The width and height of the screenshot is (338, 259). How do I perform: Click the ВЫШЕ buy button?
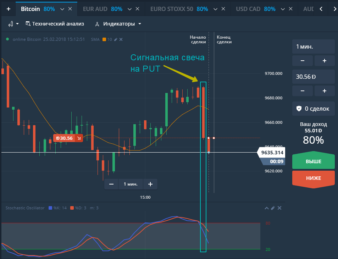click(313, 161)
